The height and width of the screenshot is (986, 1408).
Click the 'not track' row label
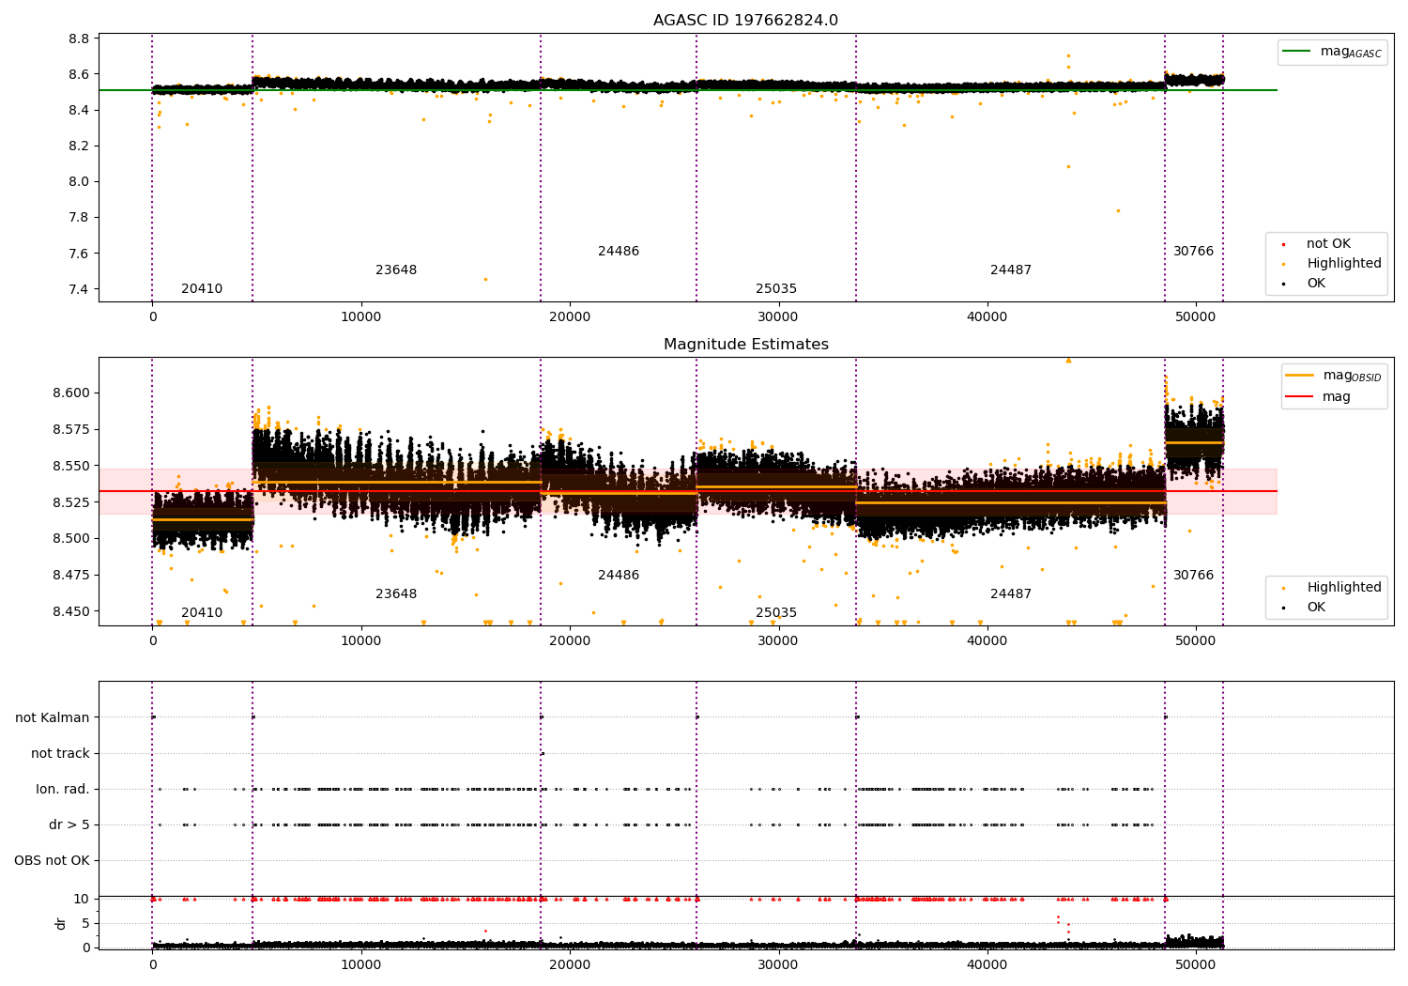tap(60, 754)
